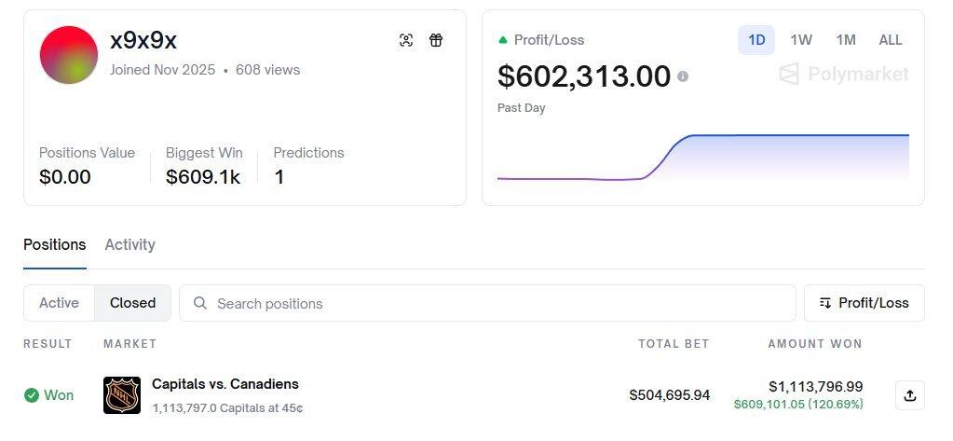Show ALL time profit range
Image resolution: width=953 pixels, height=441 pixels.
pos(891,40)
